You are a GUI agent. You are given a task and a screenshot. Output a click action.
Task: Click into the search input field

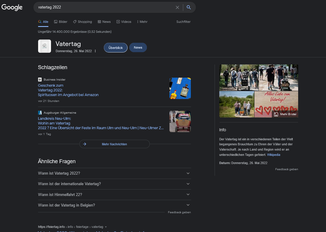(x=103, y=7)
